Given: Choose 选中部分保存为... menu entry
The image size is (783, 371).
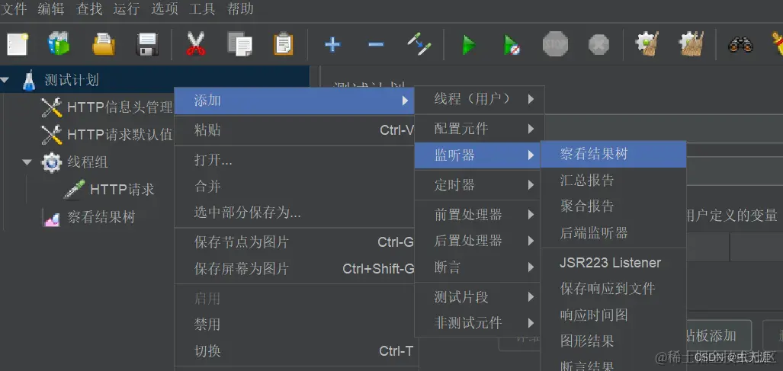Looking at the screenshot, I should [x=294, y=213].
